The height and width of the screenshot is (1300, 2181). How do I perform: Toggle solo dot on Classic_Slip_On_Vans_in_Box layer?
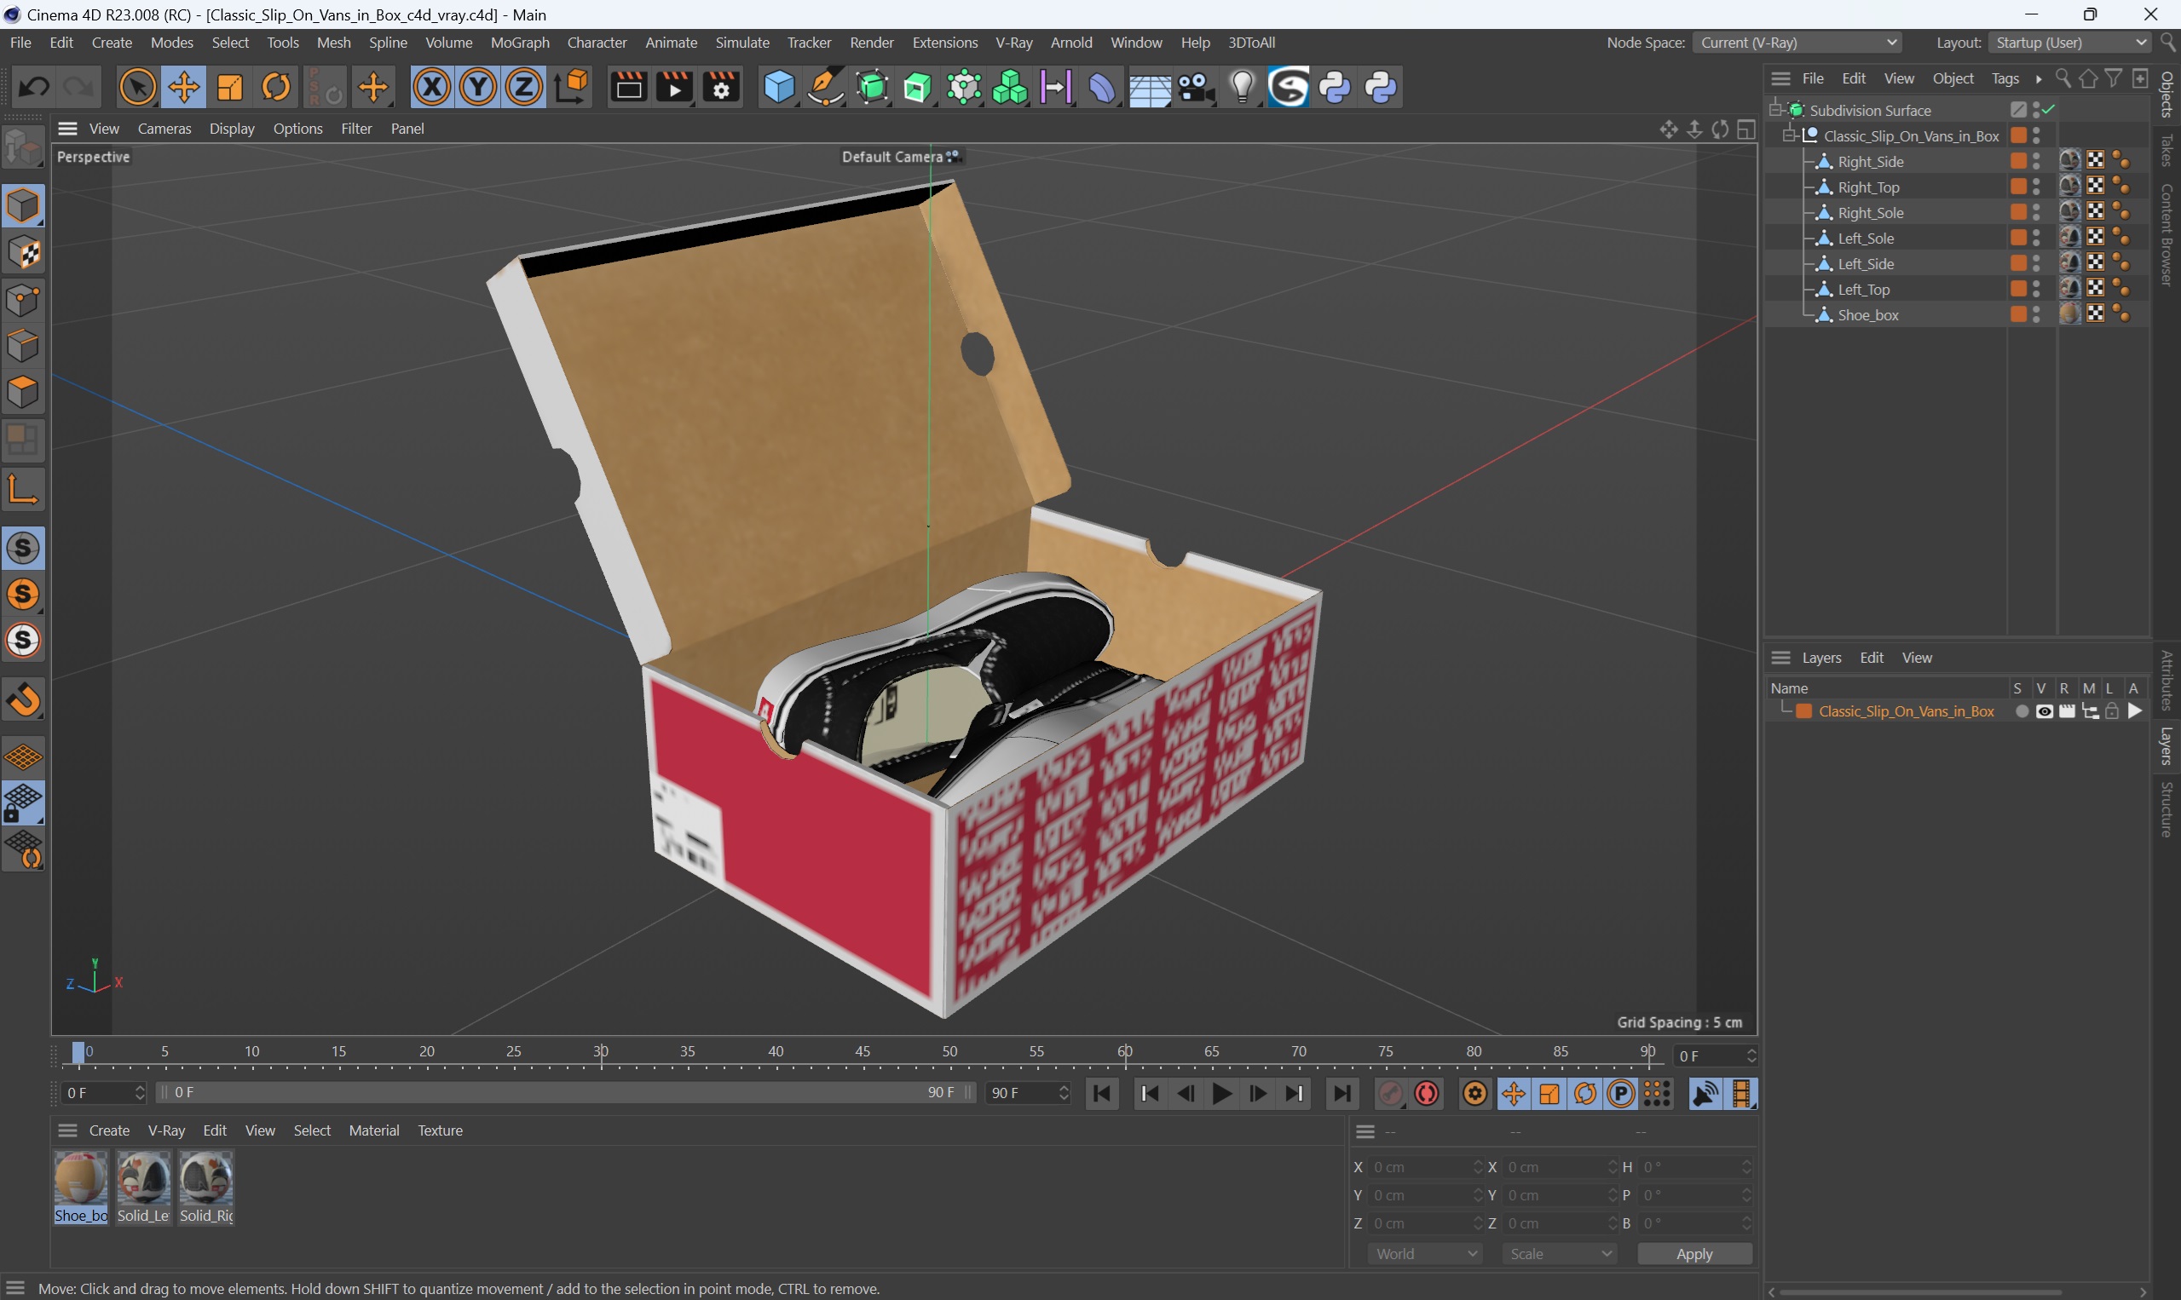[x=2022, y=711]
